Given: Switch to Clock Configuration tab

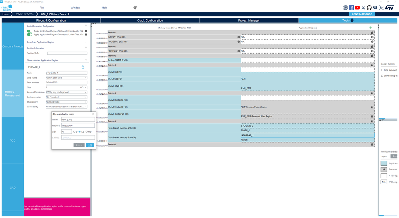Looking at the screenshot, I should (x=150, y=20).
